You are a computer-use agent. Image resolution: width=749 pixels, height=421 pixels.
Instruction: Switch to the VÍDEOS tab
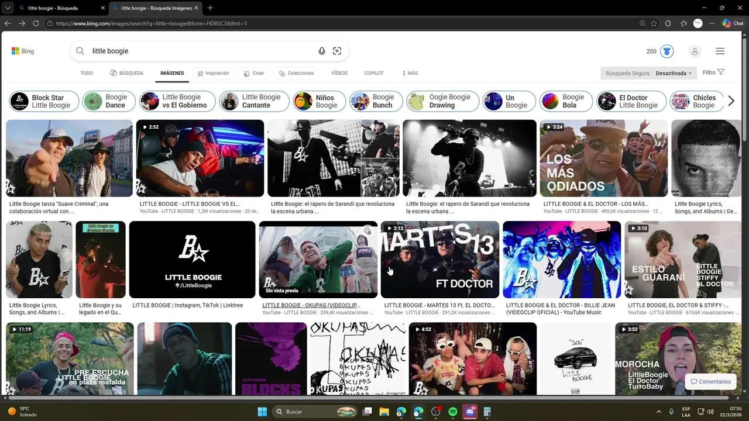coord(339,73)
